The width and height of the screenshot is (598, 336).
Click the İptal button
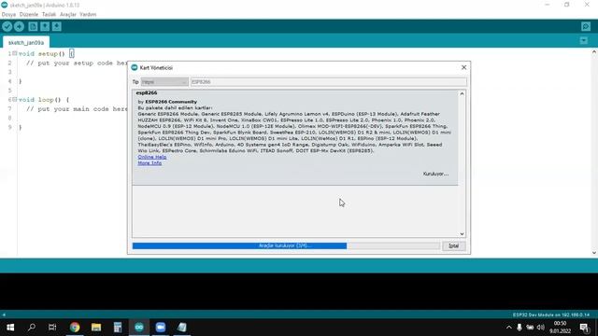tap(453, 245)
